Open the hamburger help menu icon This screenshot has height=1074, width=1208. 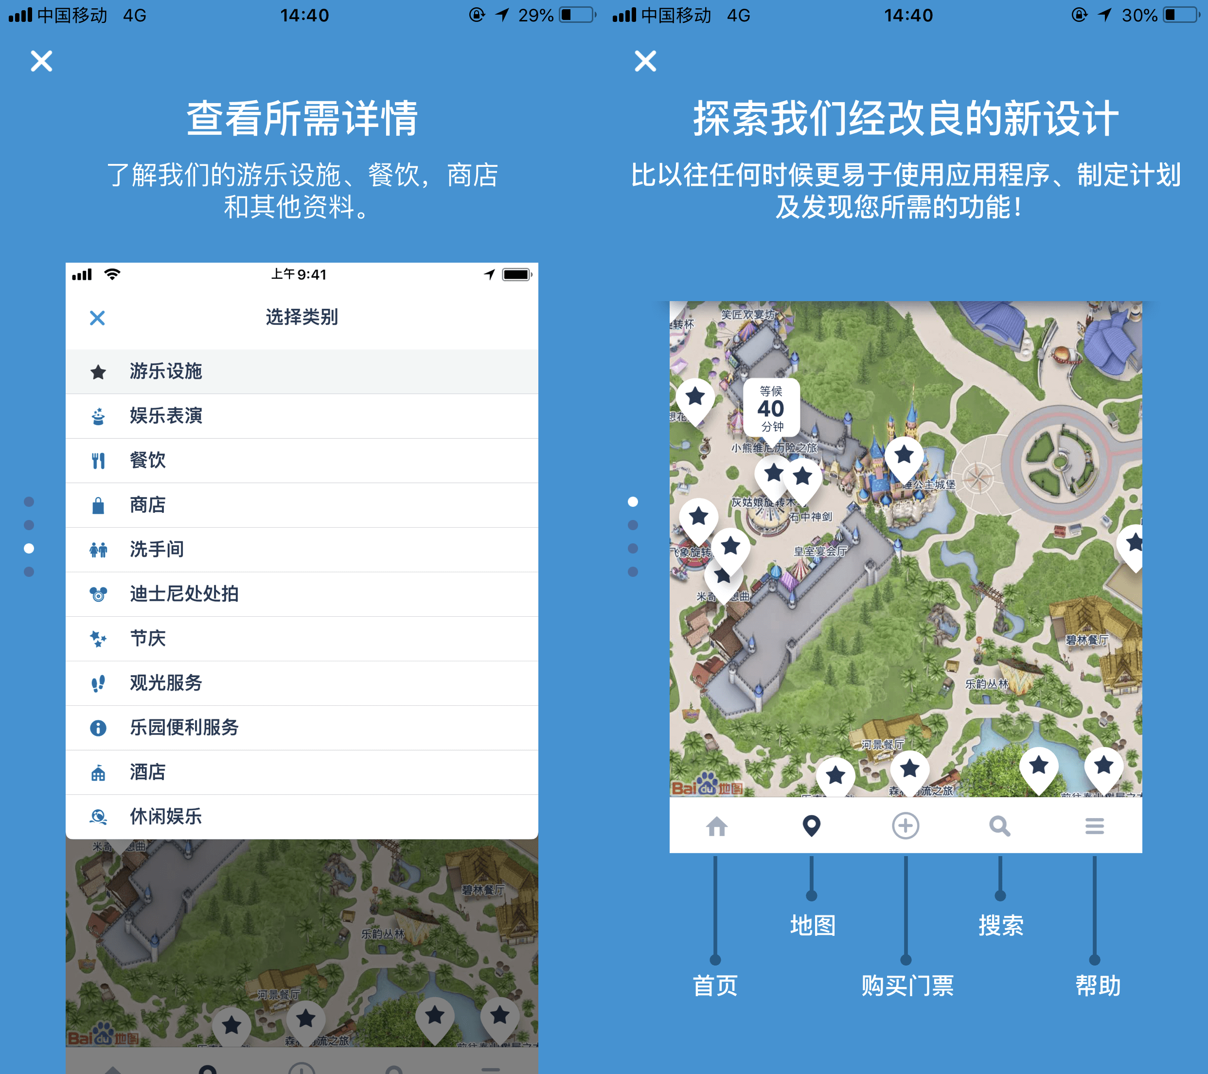[x=1094, y=826]
